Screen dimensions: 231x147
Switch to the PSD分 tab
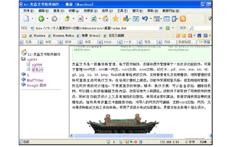pyautogui.click(x=107, y=42)
